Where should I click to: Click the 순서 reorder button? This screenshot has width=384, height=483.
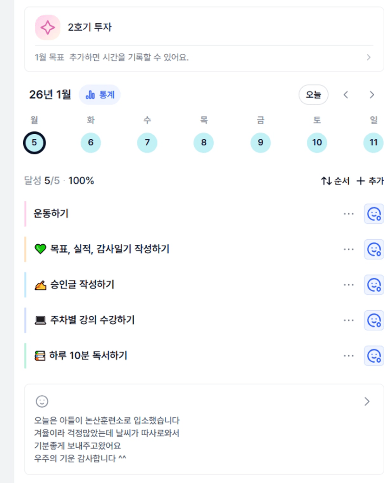click(x=335, y=181)
